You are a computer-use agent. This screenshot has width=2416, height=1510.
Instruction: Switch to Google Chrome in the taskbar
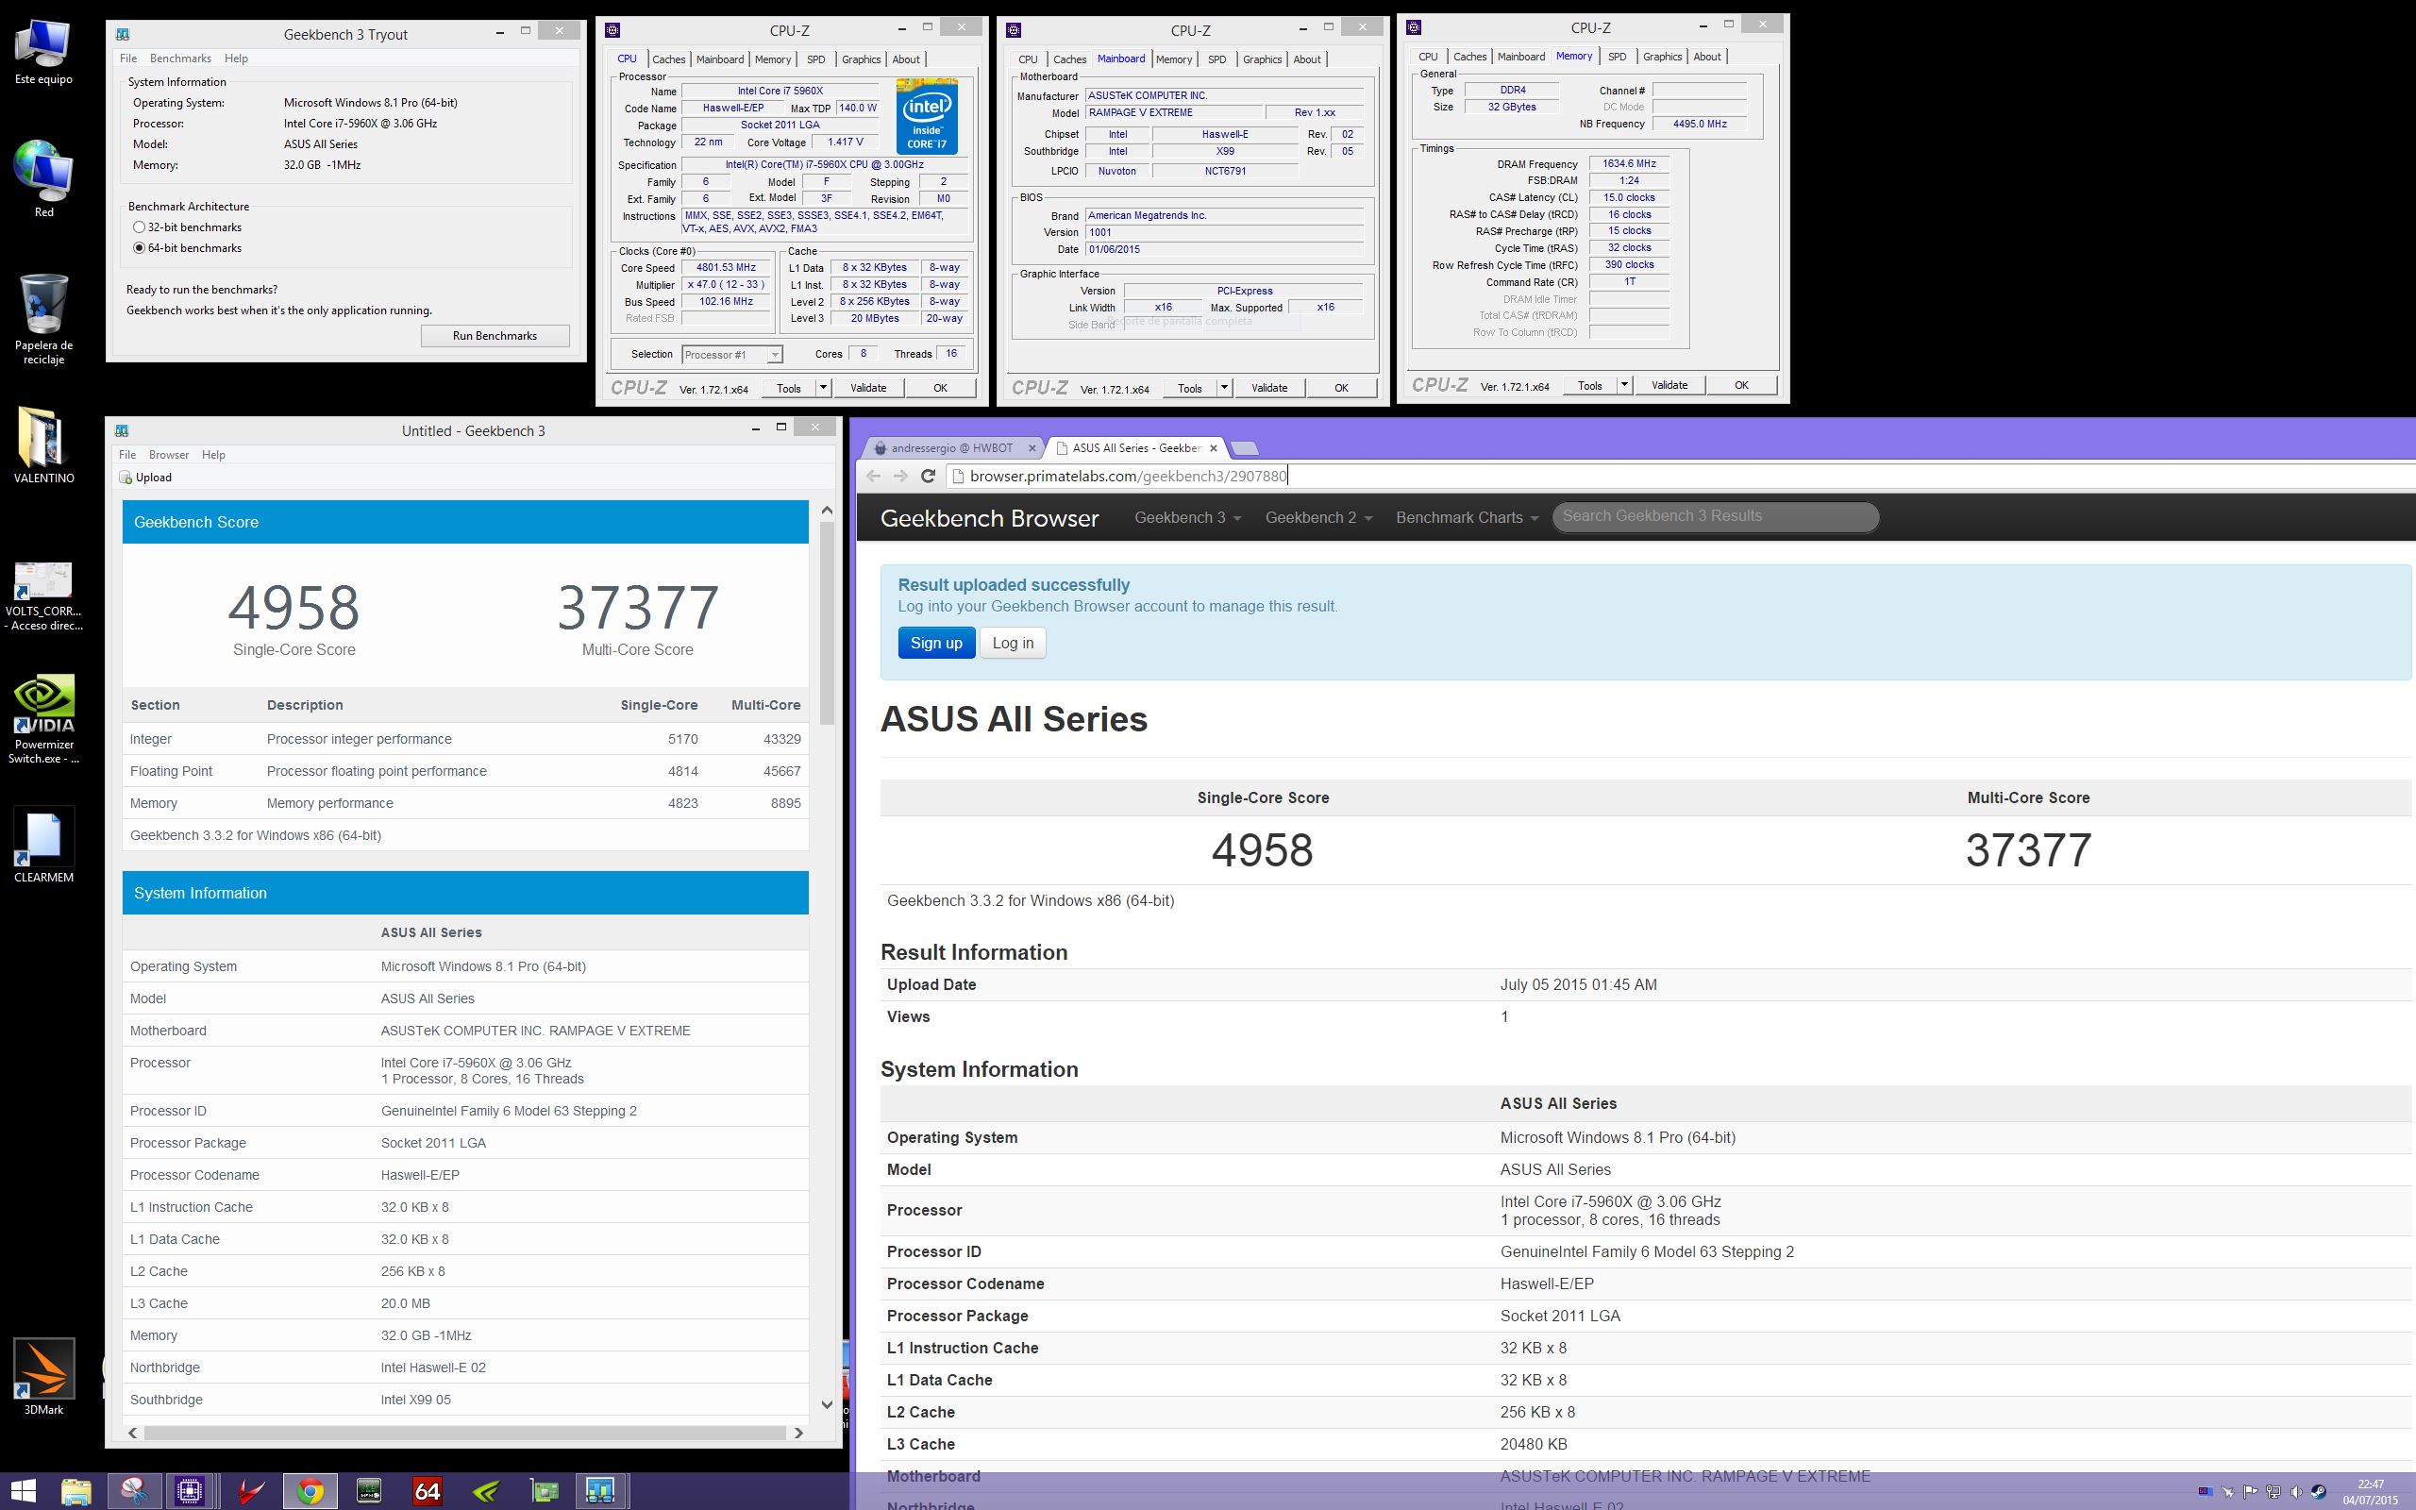(x=310, y=1491)
